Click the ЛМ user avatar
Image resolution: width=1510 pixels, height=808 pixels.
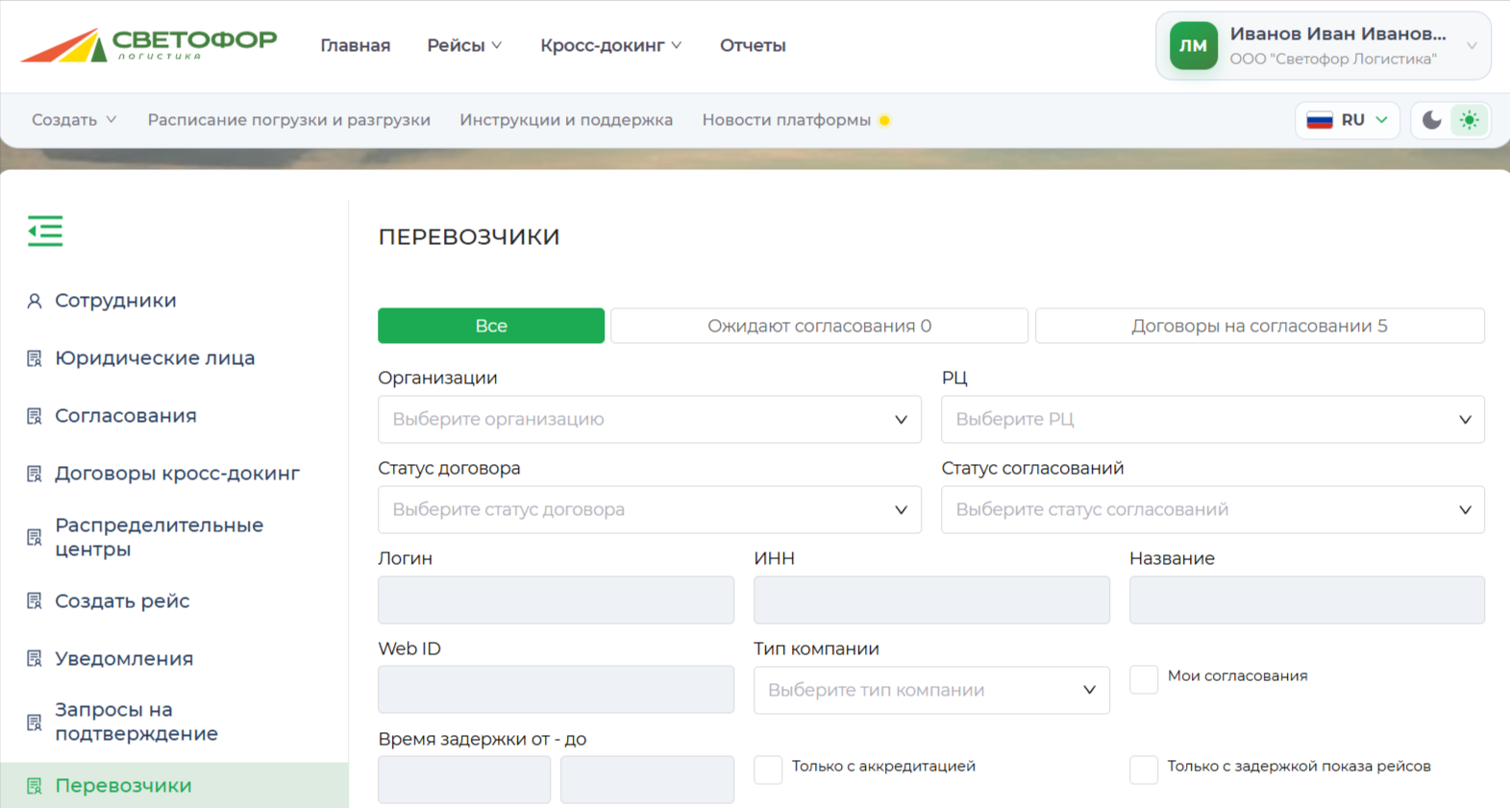tap(1194, 45)
